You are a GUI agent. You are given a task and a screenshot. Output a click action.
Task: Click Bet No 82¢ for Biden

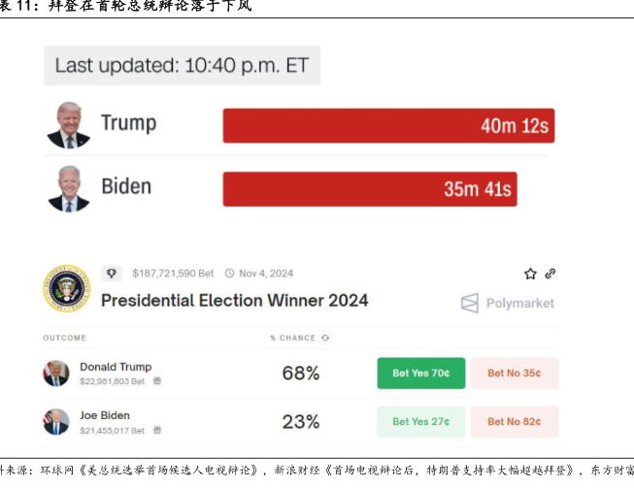[x=514, y=422]
